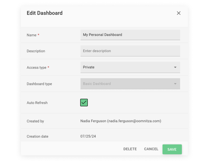Click the Enter description input field
This screenshot has height=164, width=209.
click(x=130, y=51)
